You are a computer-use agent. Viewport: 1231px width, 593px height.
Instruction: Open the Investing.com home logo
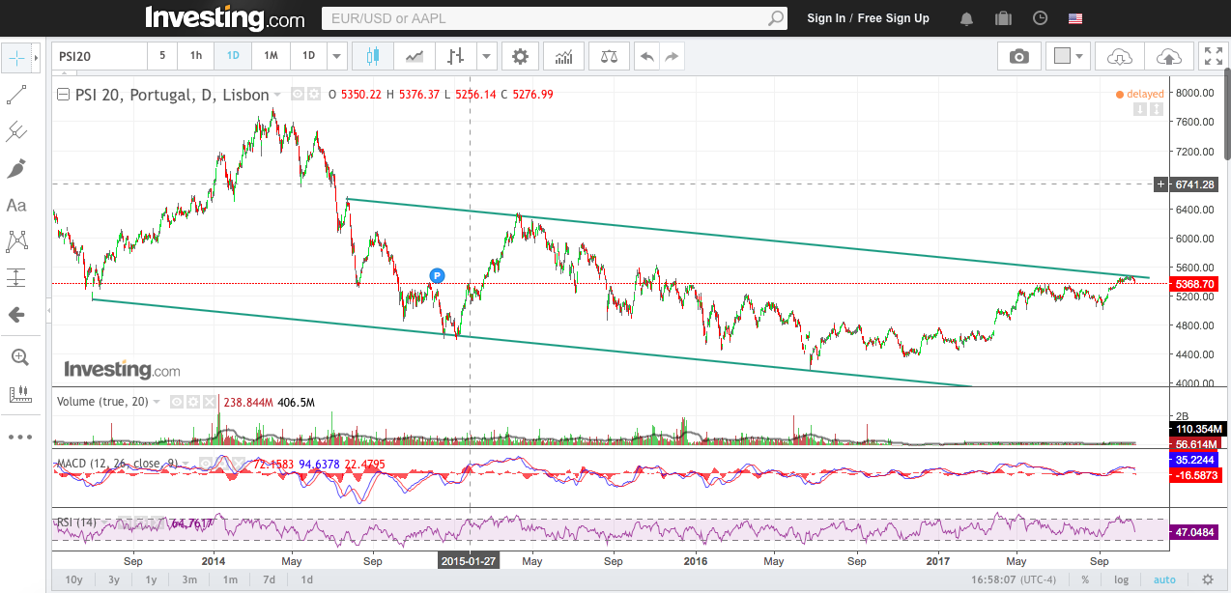225,17
